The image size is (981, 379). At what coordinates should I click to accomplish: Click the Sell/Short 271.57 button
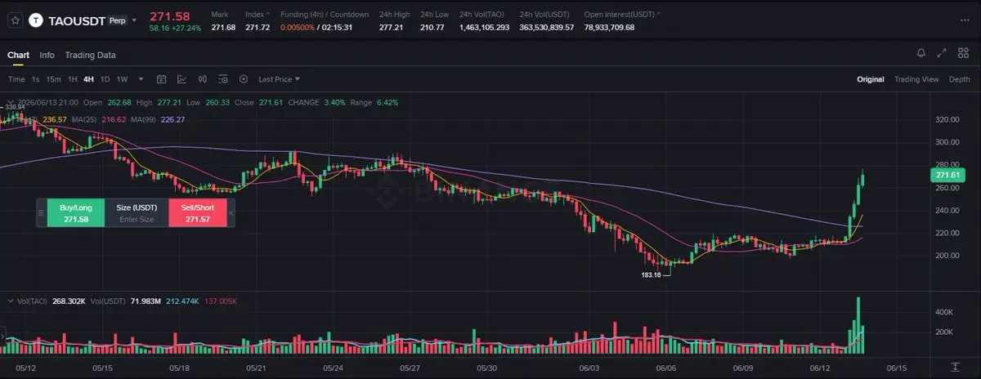[197, 213]
